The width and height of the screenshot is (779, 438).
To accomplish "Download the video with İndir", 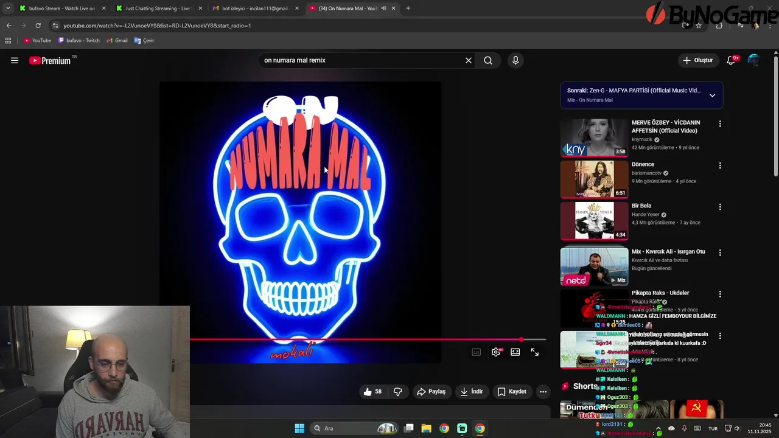I will [472, 392].
